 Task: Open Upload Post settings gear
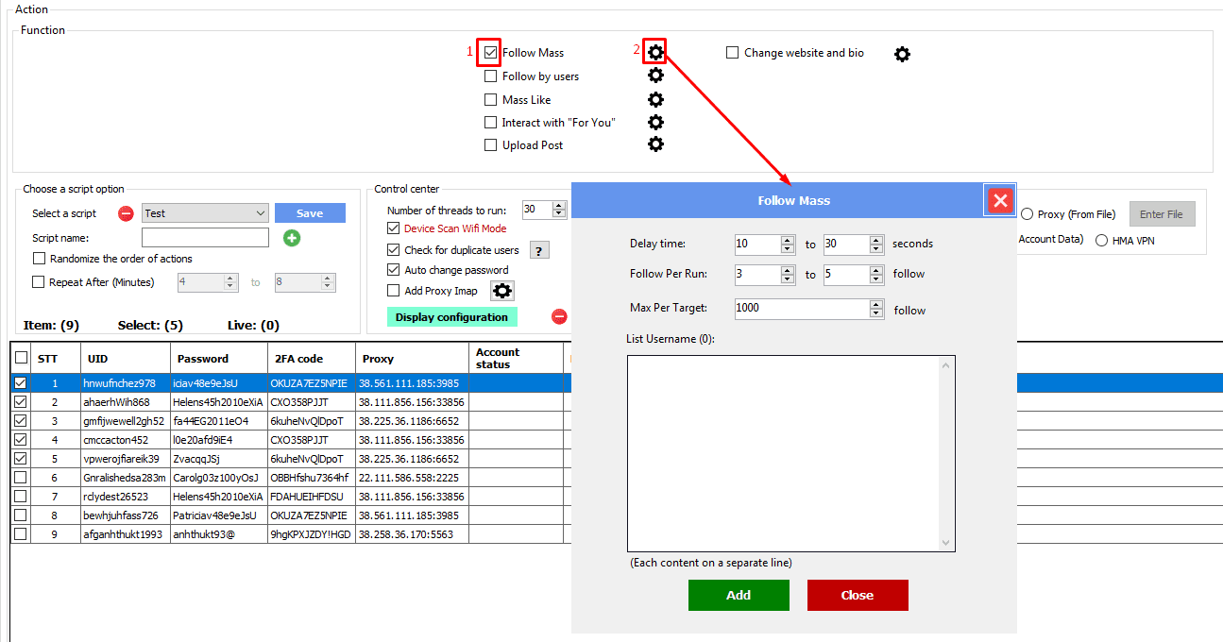tap(655, 144)
